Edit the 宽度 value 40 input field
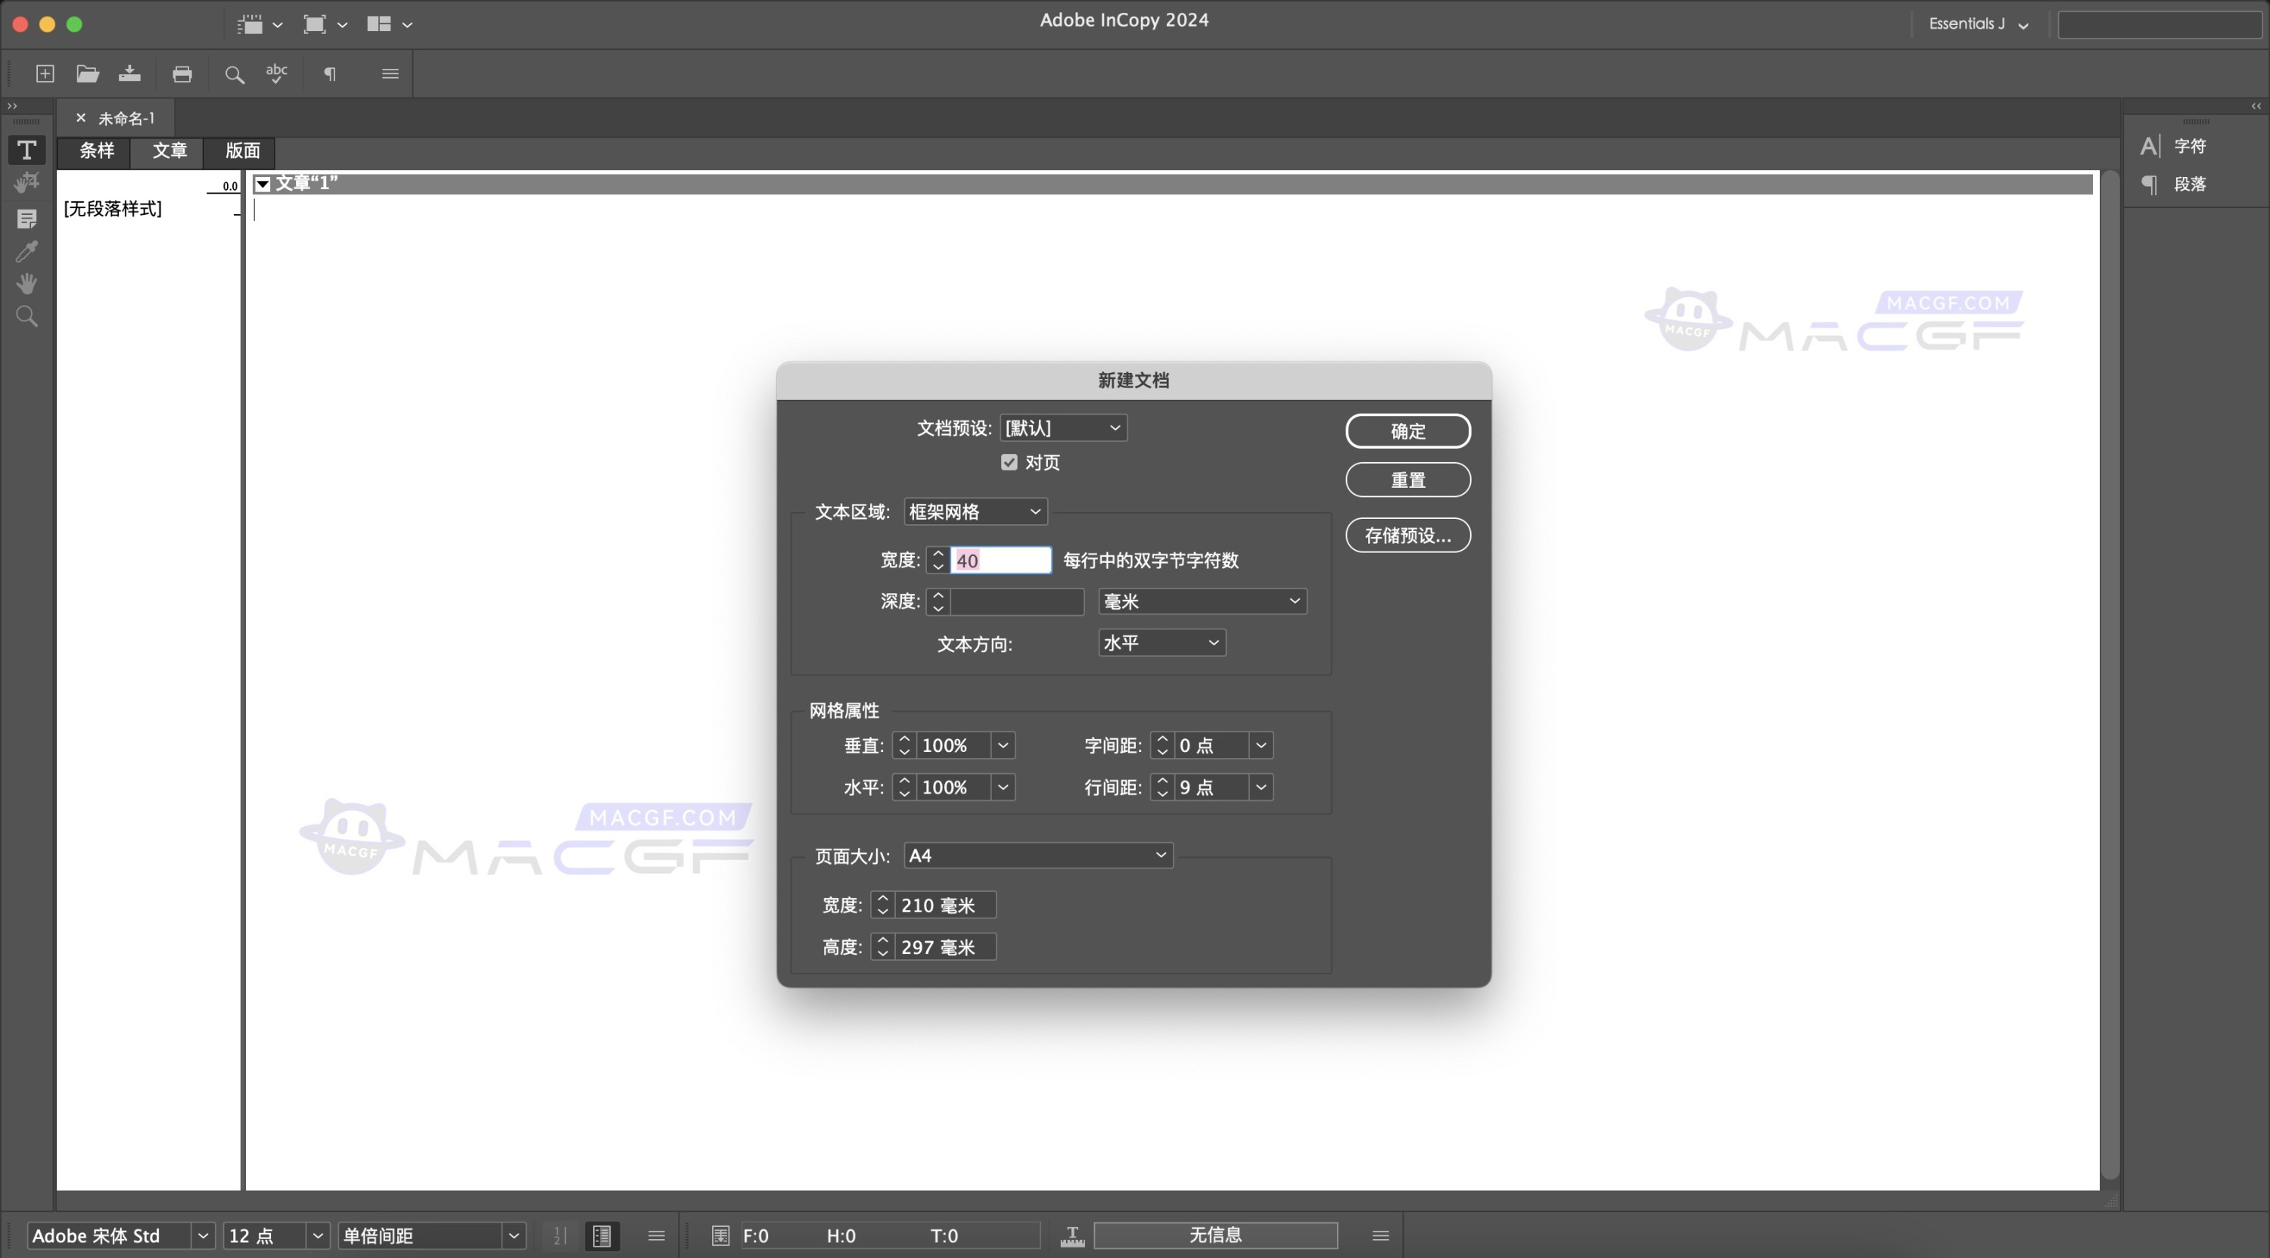The width and height of the screenshot is (2270, 1258). point(1000,559)
